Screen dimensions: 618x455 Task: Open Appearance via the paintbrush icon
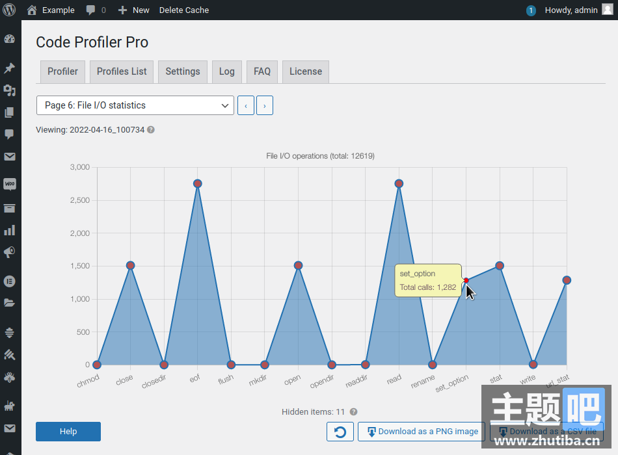click(10, 354)
